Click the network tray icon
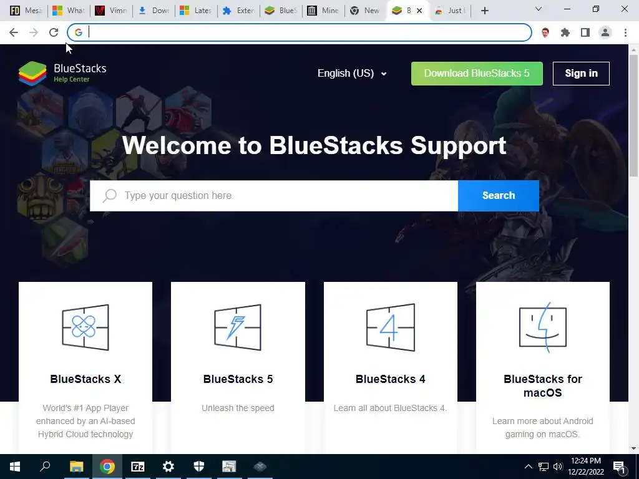Viewport: 639px width, 479px height. (x=544, y=467)
